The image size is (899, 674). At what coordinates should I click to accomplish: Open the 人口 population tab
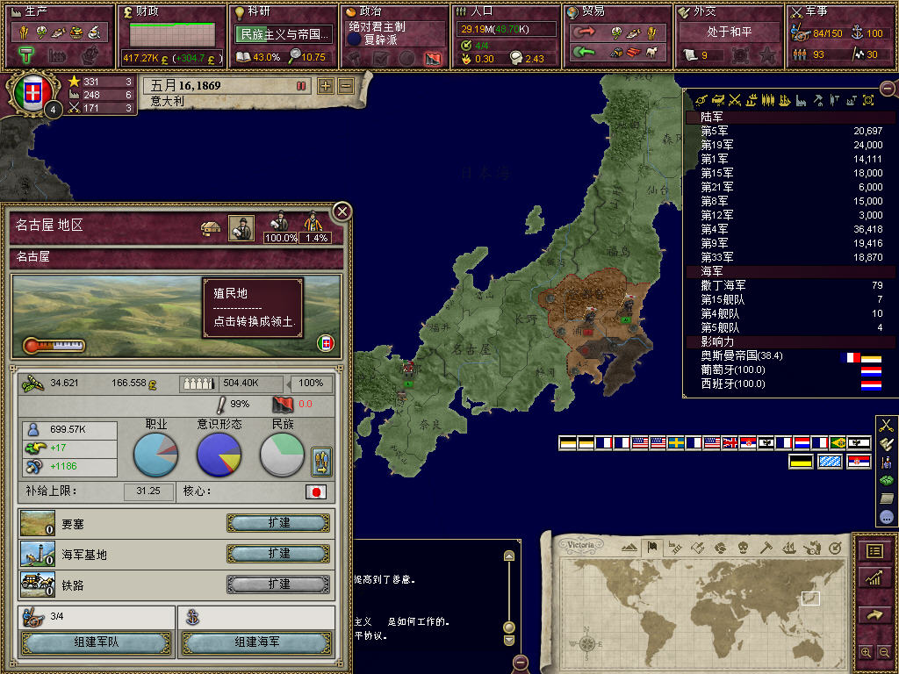(507, 36)
